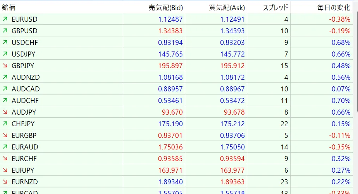Click the down arrow icon beside EURGBP
Screen dimensions: 358x194
5,136
